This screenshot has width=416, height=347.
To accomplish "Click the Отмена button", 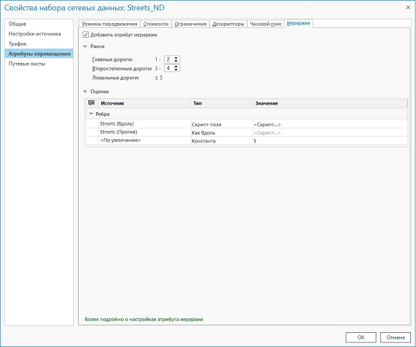I will point(395,337).
